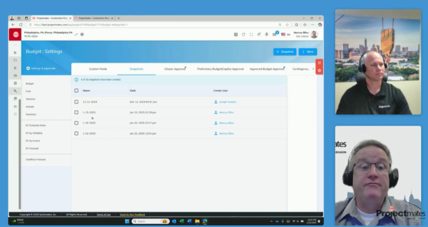
Task: Open the US flag language selector
Action: pyautogui.click(x=283, y=34)
